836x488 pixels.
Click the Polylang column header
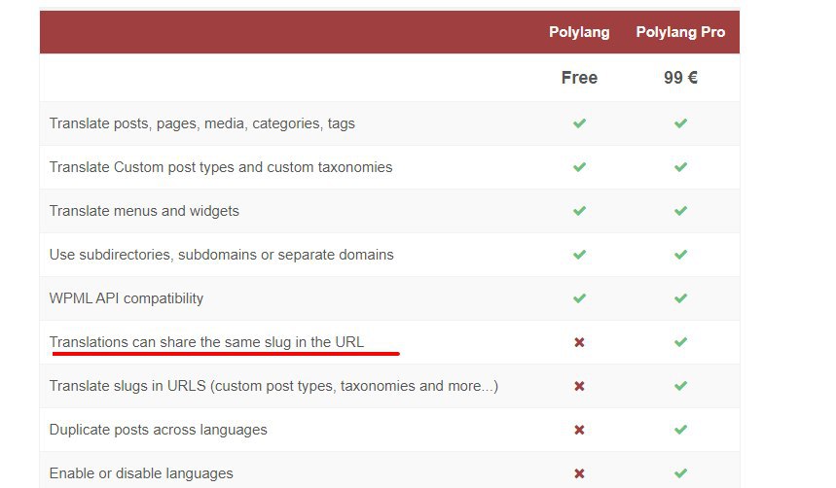(579, 32)
